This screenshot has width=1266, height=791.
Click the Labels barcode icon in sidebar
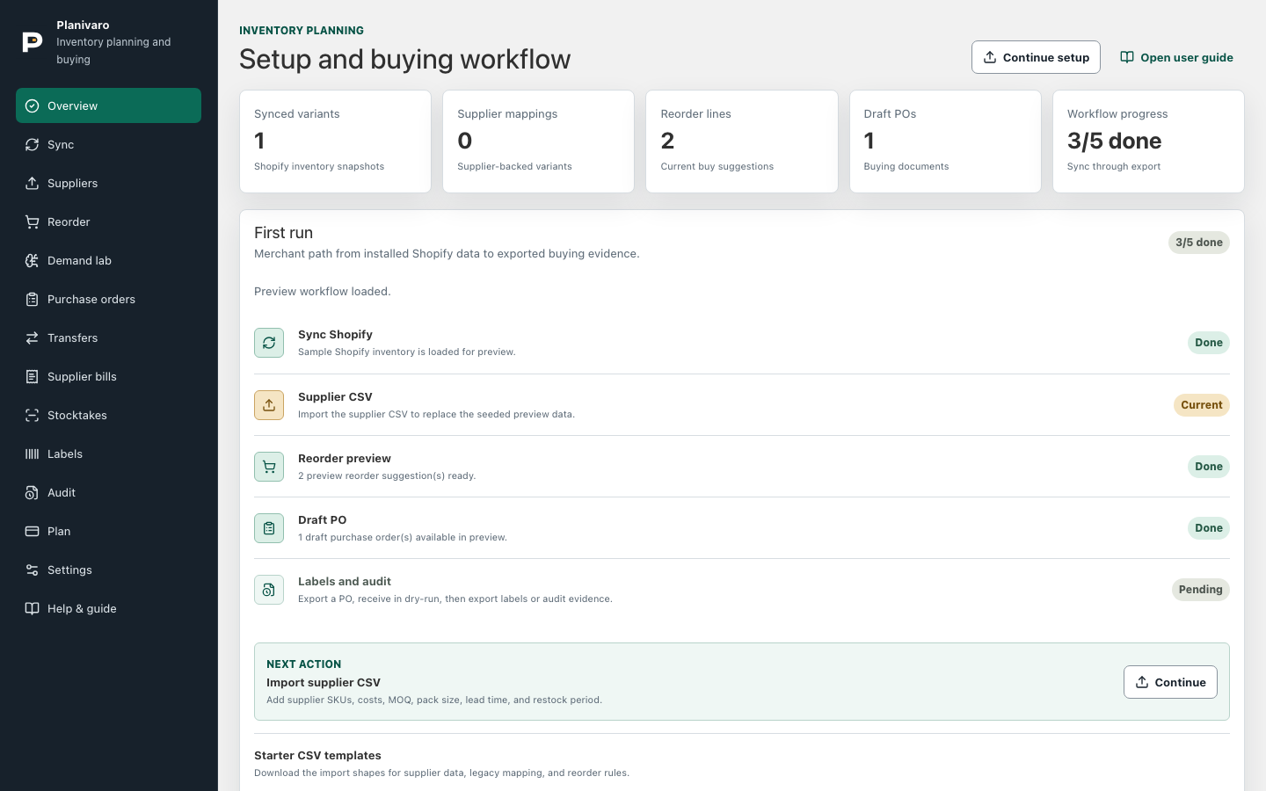click(33, 454)
